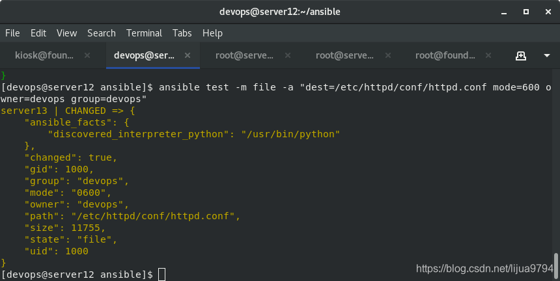Screen dimensions: 560x281
Task: Click the "discovered_interpreter_python" text
Action: click(138, 134)
